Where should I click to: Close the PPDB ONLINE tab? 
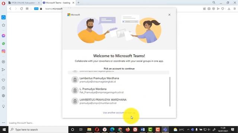[x=39, y=3]
